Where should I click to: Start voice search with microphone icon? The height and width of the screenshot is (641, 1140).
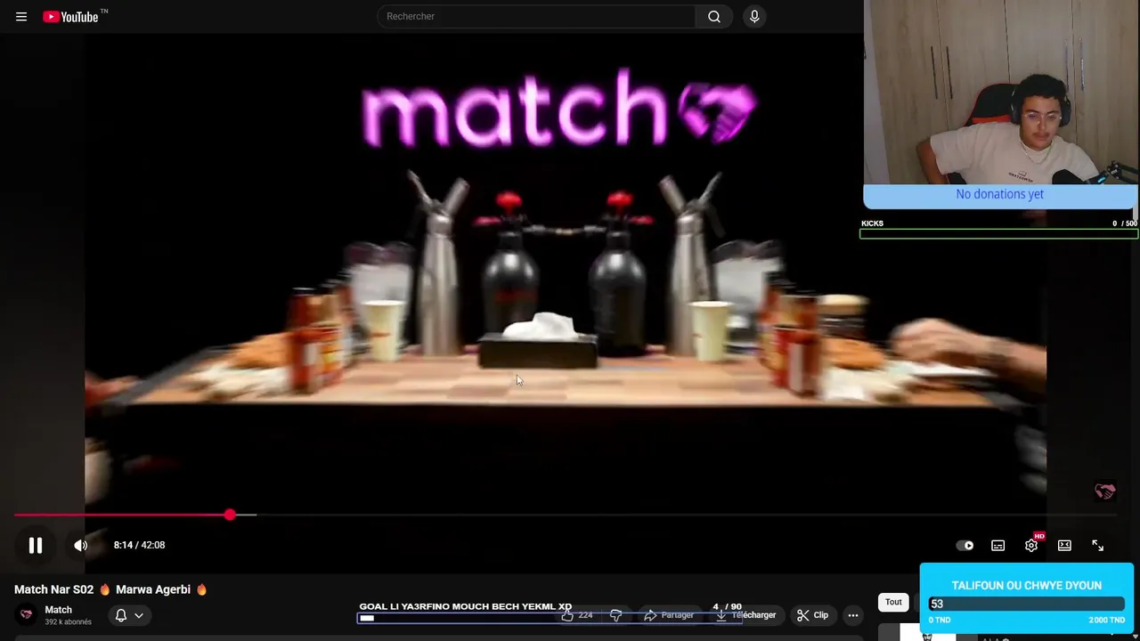754,16
